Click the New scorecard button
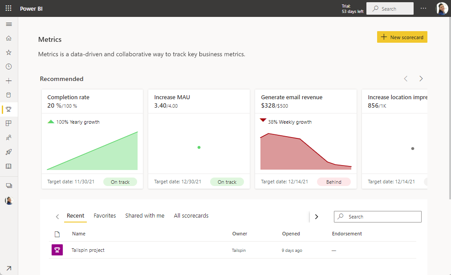The height and width of the screenshot is (275, 451). pos(402,37)
